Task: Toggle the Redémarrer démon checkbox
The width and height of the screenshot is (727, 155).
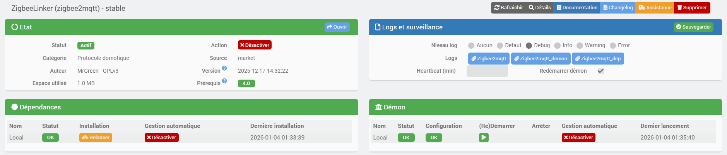Action: [600, 71]
